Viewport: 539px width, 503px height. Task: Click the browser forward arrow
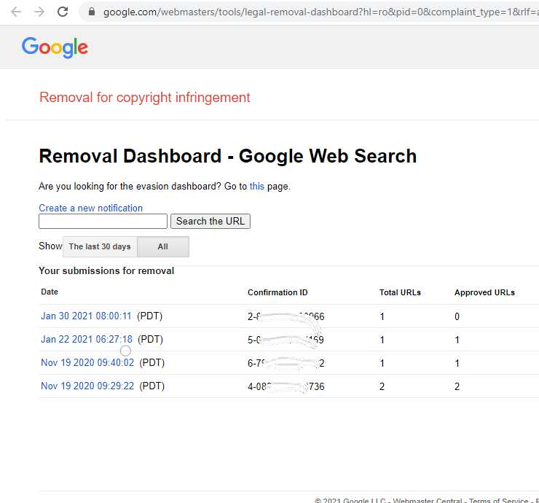click(39, 12)
